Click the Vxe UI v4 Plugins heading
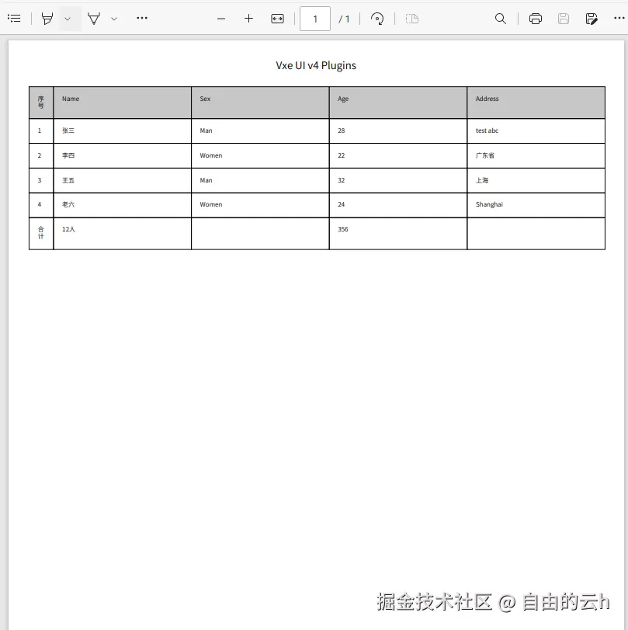 tap(315, 65)
